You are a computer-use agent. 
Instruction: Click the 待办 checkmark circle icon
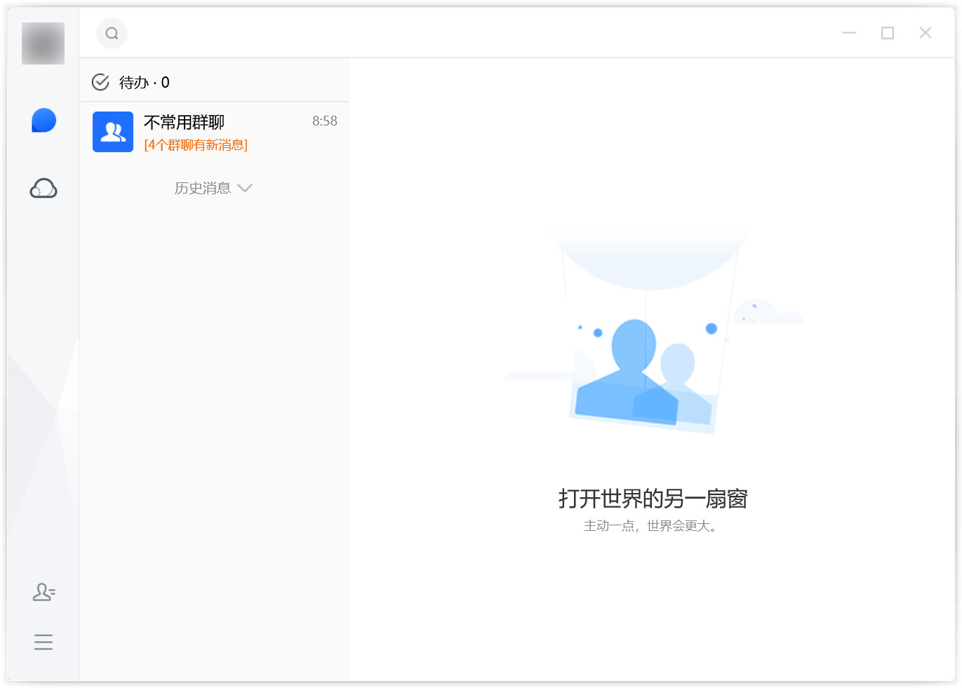[101, 83]
